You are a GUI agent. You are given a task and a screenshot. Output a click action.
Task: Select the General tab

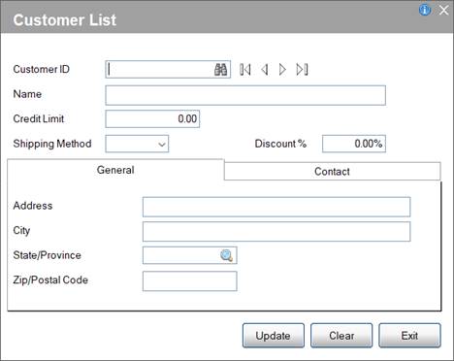(115, 170)
